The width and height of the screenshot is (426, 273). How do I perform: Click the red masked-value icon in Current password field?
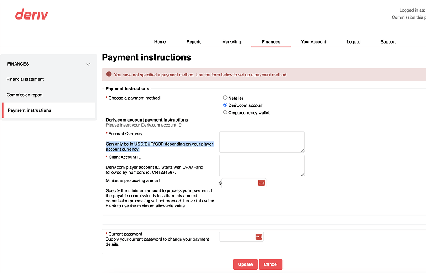tap(258, 236)
